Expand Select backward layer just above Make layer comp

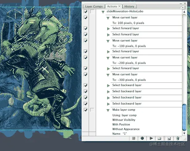click(108, 104)
